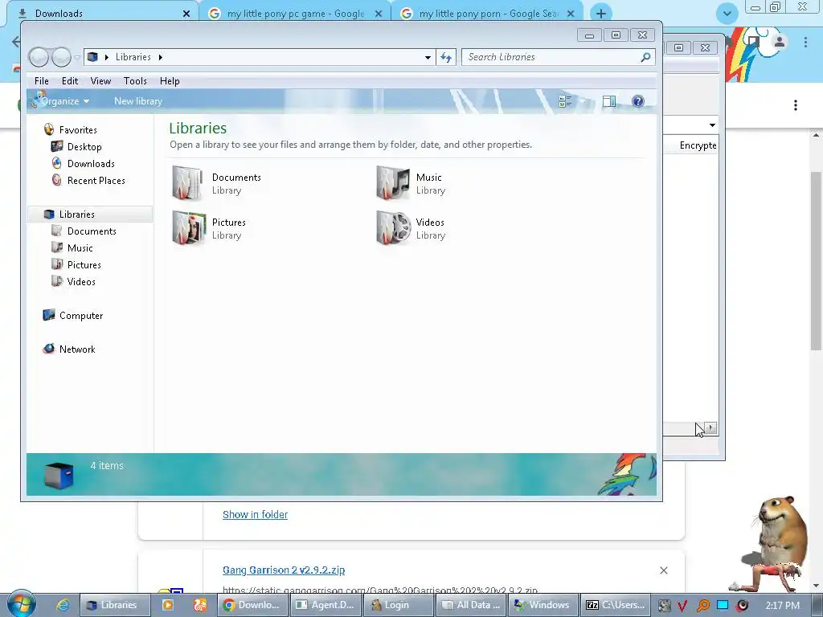823x617 pixels.
Task: Open the recent locations arrow beside the navigation buttons
Action: pyautogui.click(x=76, y=57)
